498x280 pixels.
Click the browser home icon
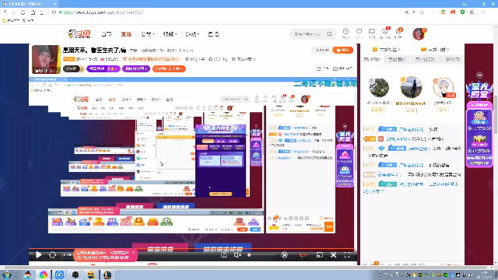click(x=33, y=12)
